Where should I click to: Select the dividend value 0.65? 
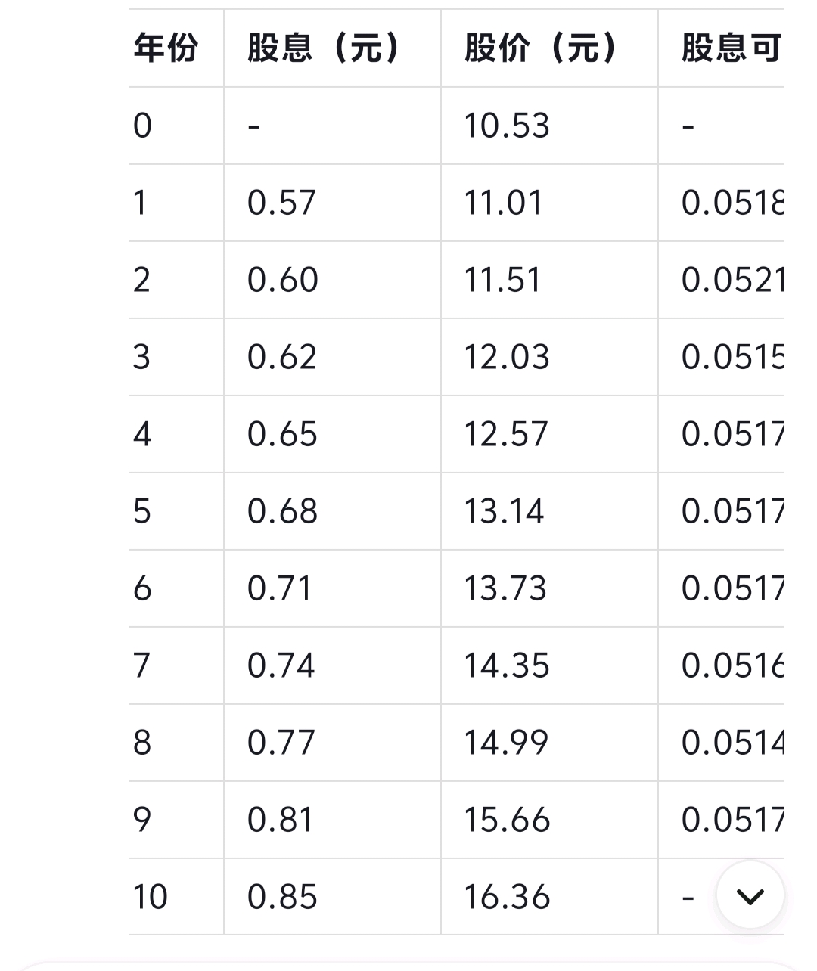pyautogui.click(x=282, y=434)
